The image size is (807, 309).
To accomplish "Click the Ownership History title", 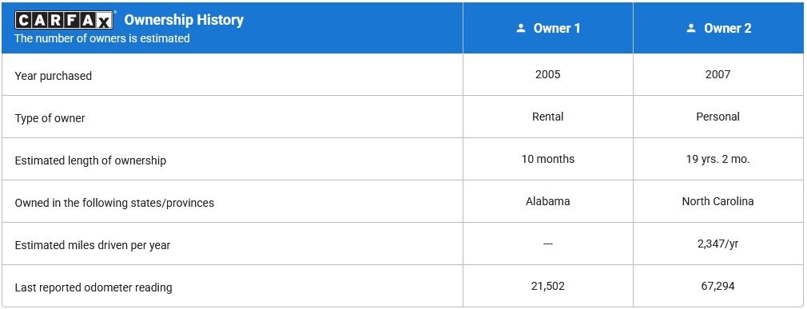I will (184, 19).
